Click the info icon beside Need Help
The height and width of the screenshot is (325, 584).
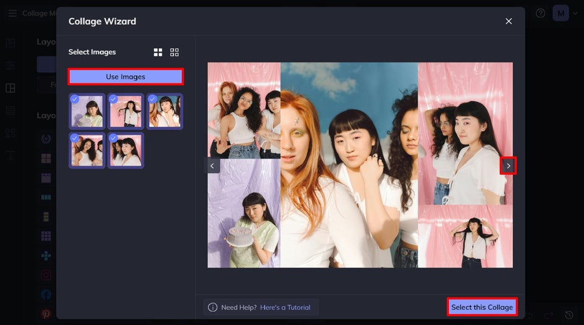(213, 308)
